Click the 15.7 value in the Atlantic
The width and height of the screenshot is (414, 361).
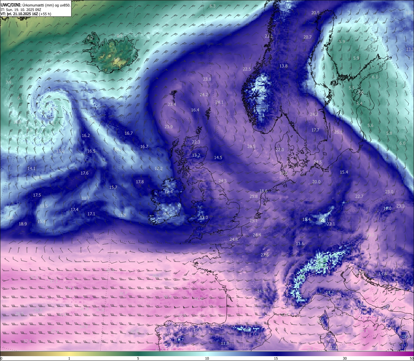113,187
